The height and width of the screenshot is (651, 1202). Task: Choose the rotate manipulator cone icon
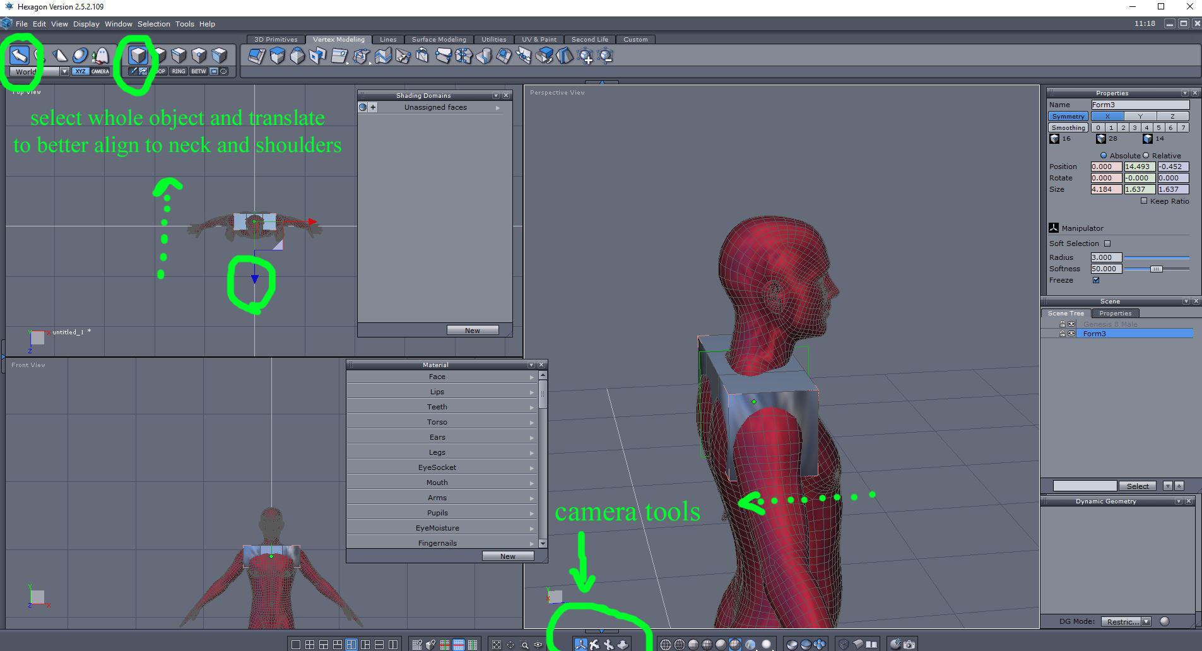click(60, 56)
